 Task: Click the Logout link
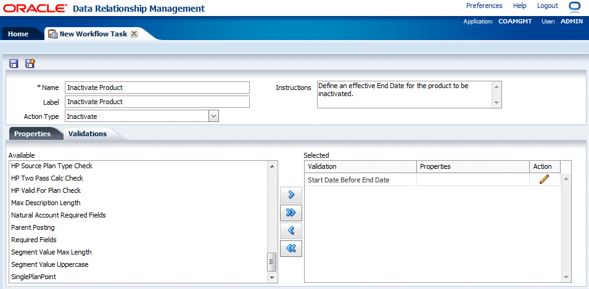click(548, 6)
